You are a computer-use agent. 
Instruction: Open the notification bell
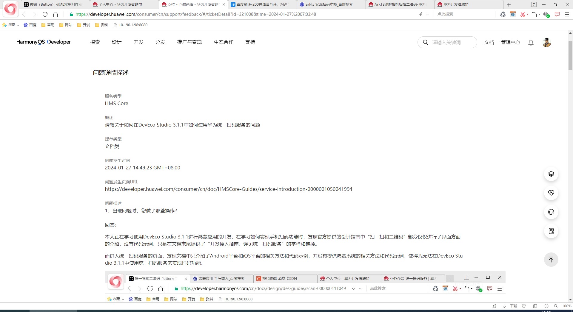531,43
